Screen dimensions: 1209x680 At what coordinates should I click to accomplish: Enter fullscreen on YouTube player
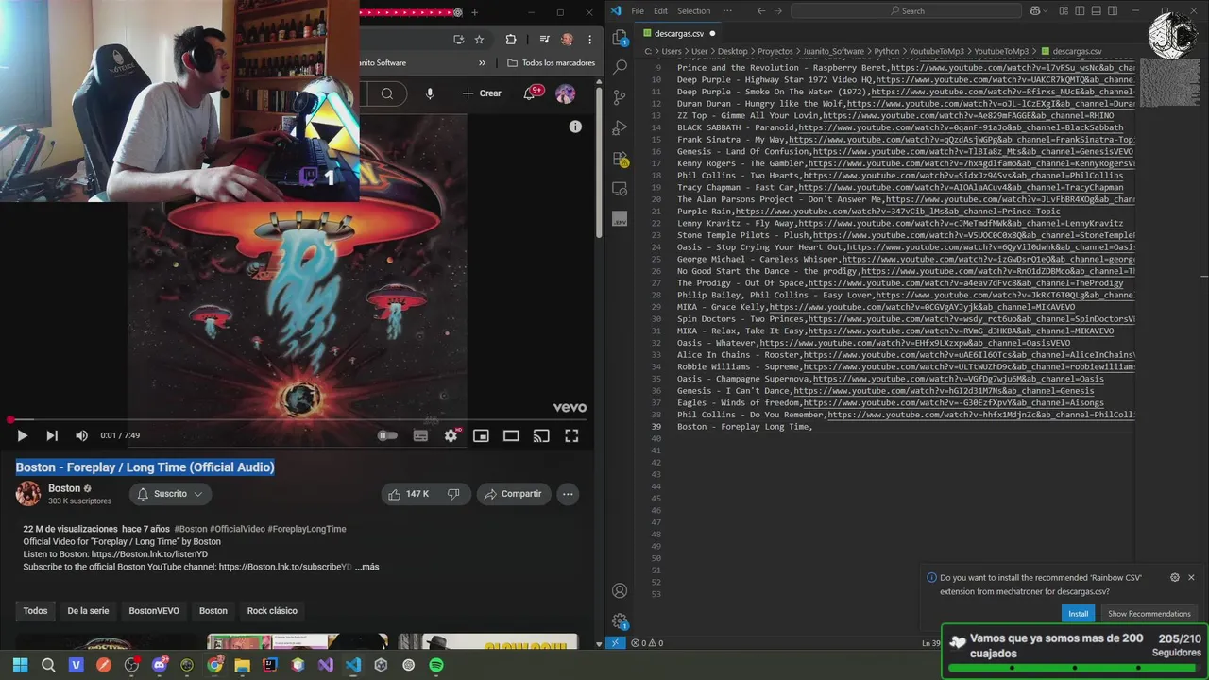(571, 435)
